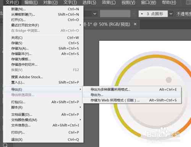The width and height of the screenshot is (191, 147).
Task: Open the 编辑(E) menu
Action: click(x=31, y=2)
